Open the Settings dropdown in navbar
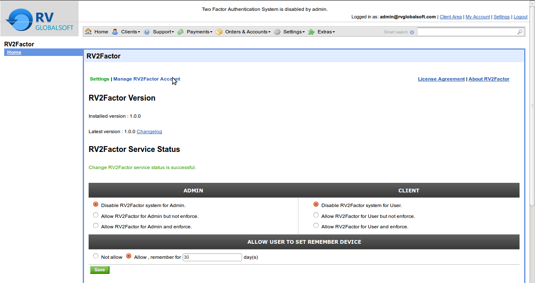The image size is (535, 283). 294,32
